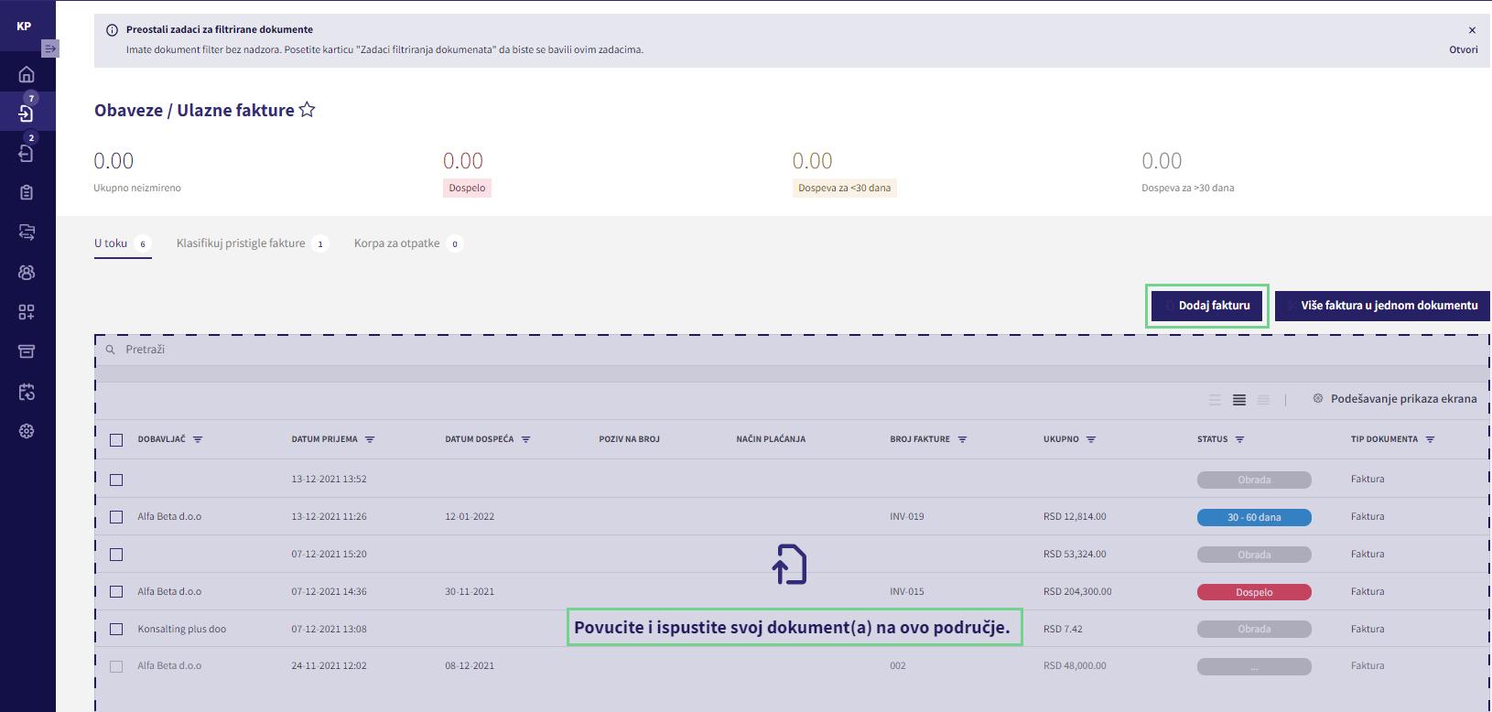This screenshot has width=1492, height=712.
Task: Click the upload document icon
Action: pos(789,564)
